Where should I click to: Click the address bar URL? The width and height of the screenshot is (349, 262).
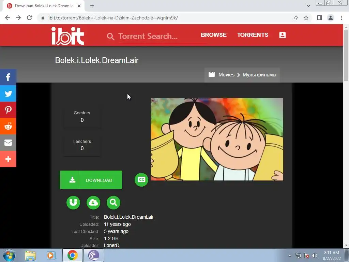click(x=113, y=18)
